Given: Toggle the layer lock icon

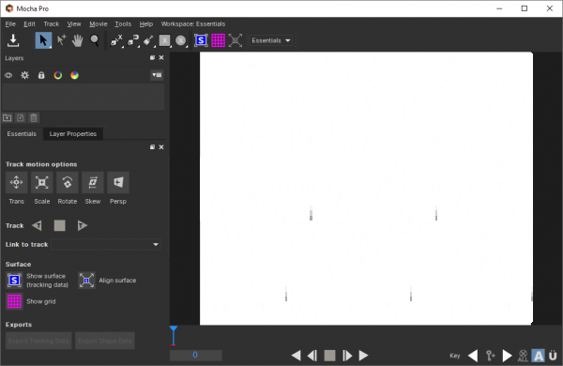Looking at the screenshot, I should [41, 75].
